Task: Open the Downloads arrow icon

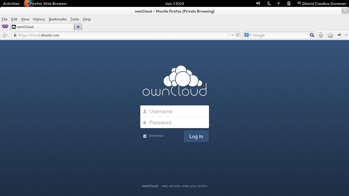Action: pyautogui.click(x=321, y=35)
